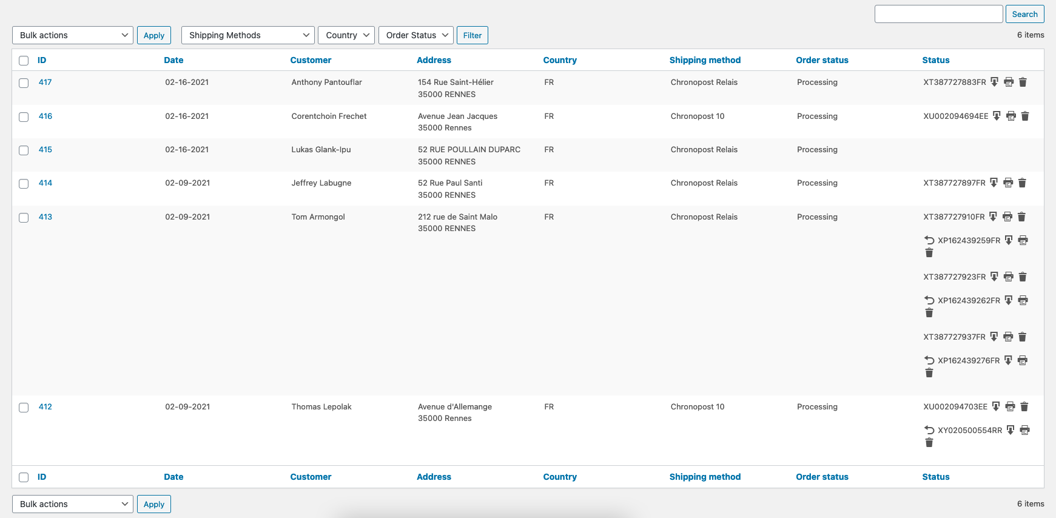Open the Order Status dropdown
The height and width of the screenshot is (518, 1056).
point(416,35)
